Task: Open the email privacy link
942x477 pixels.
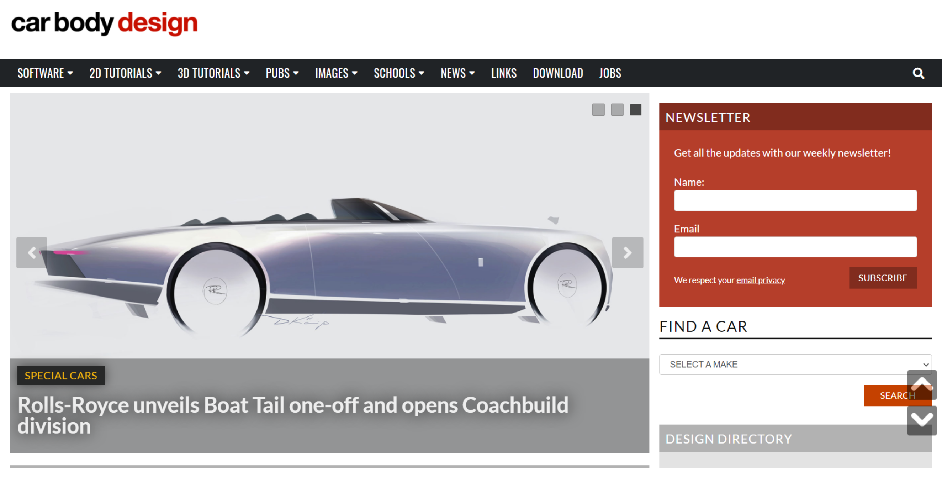Action: tap(760, 280)
